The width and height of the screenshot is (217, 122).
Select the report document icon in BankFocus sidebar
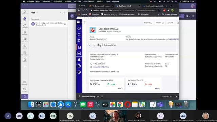[x=79, y=47]
